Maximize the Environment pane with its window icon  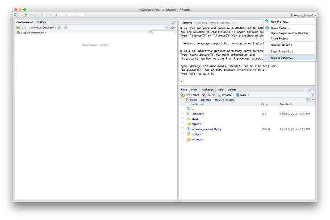pyautogui.click(x=174, y=22)
